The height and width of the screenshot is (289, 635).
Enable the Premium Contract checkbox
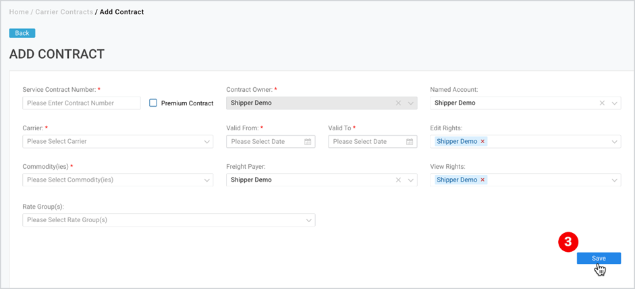point(153,103)
